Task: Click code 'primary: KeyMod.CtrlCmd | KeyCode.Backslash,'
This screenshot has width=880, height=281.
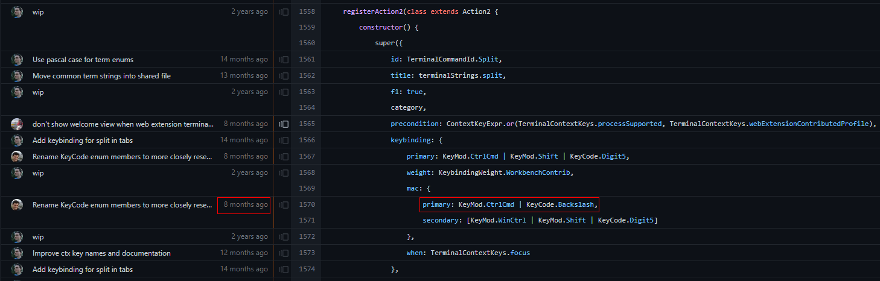Action: 510,205
